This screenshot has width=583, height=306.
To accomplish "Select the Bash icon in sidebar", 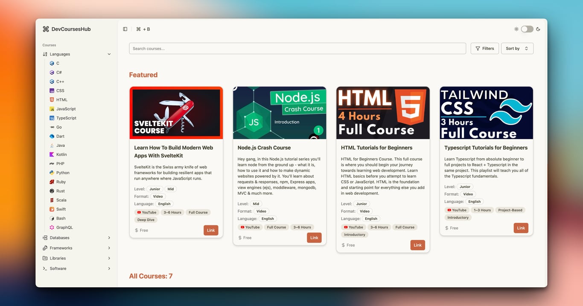I will [x=52, y=218].
